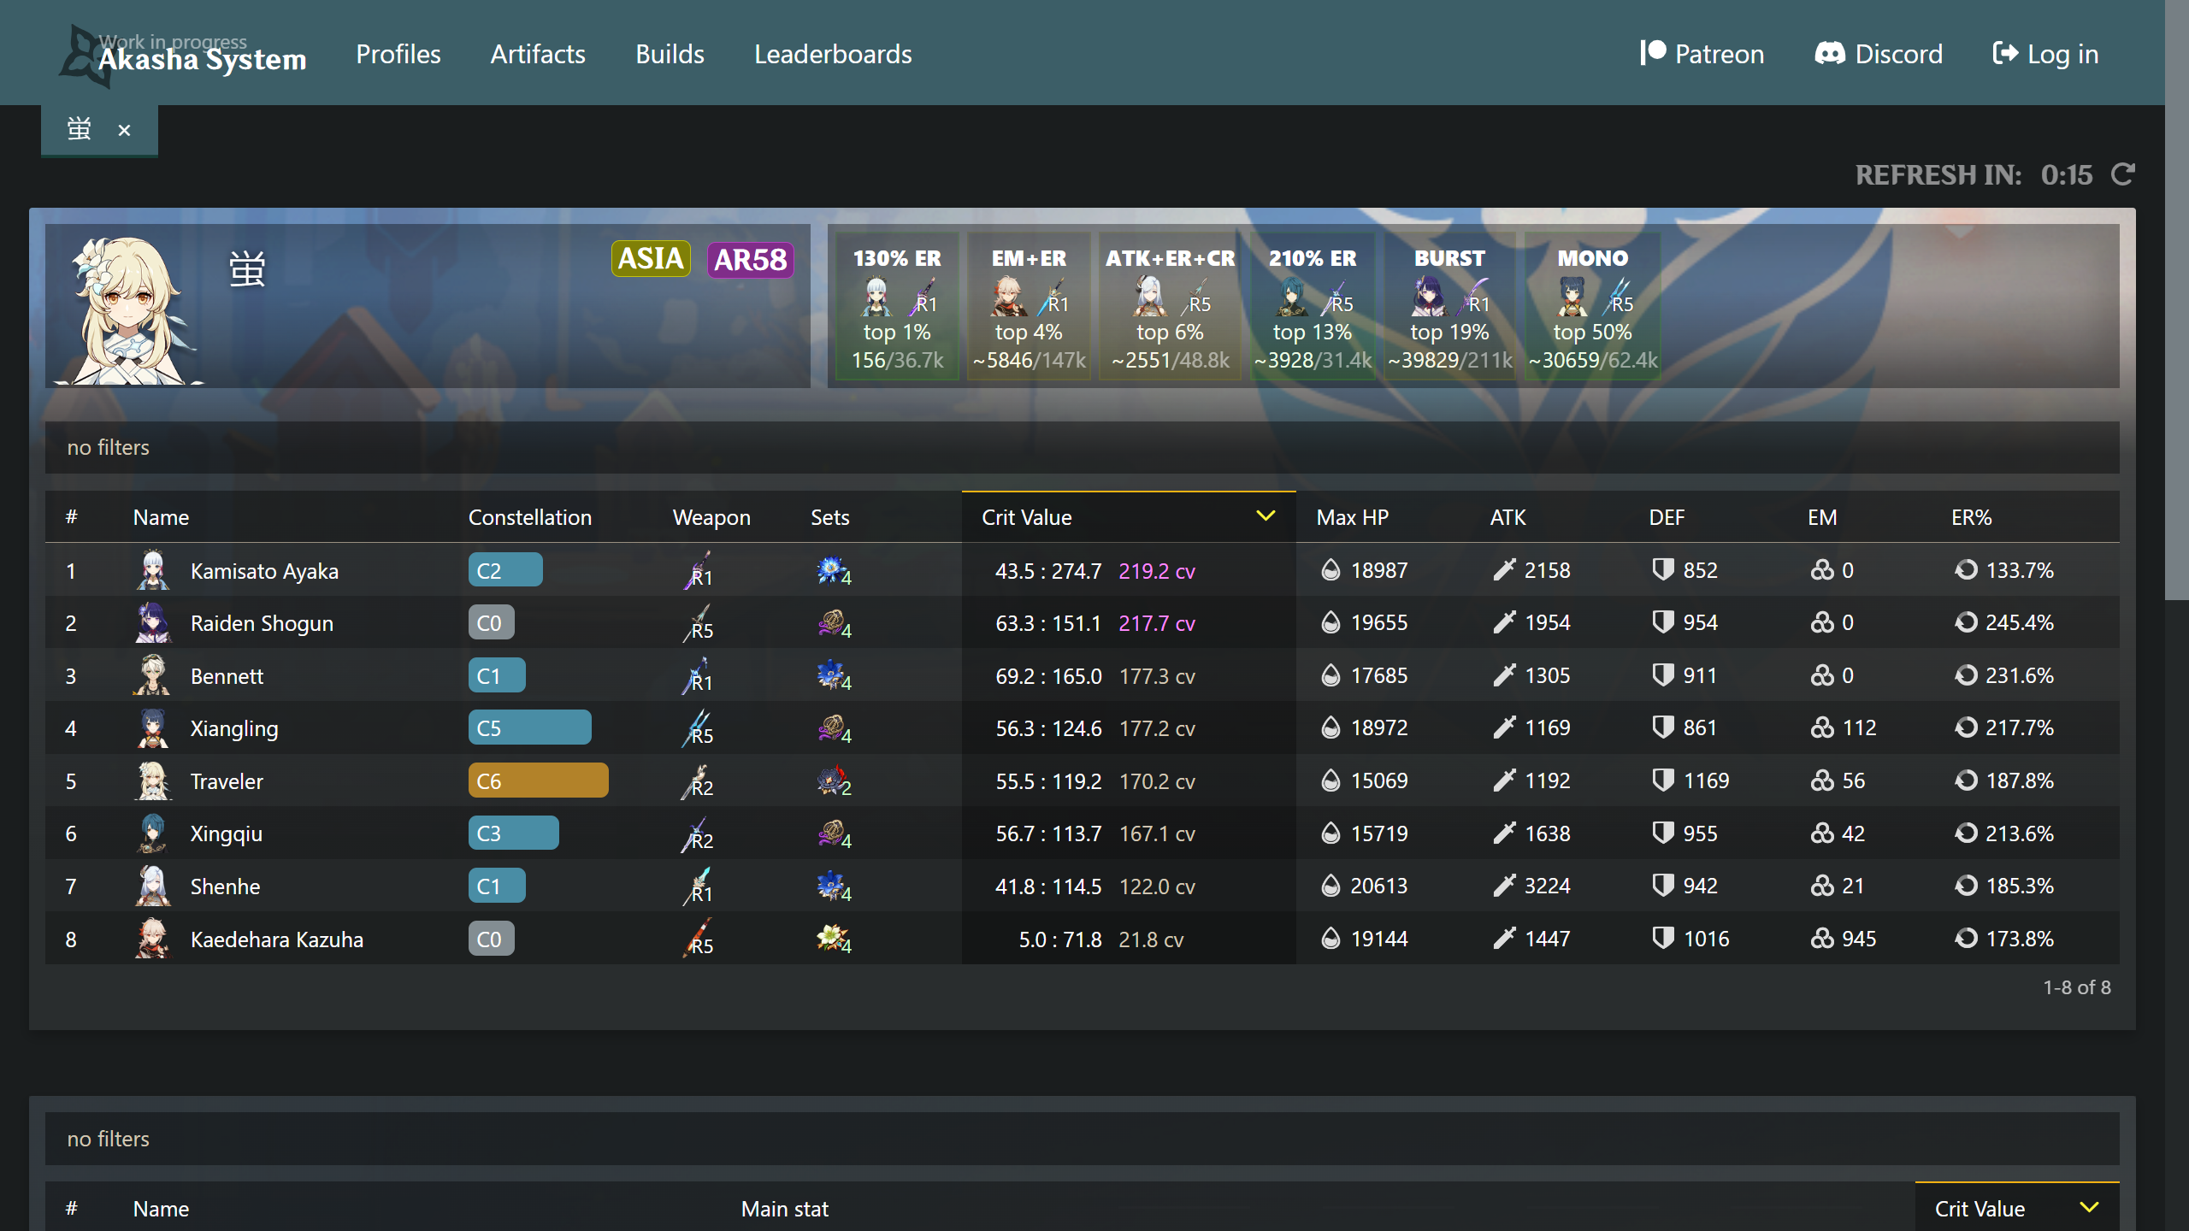Viewport: 2189px width, 1231px height.
Task: Open the 210% ER leaderboard card
Action: click(1313, 308)
